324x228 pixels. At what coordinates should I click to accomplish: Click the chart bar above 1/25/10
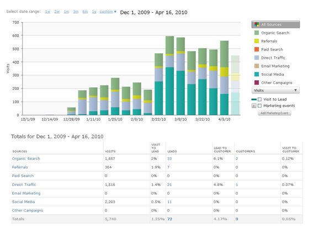(115, 96)
